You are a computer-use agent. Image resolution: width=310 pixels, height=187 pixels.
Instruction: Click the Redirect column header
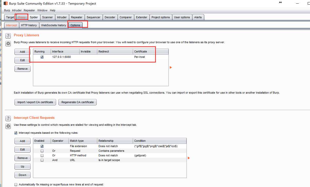115,51
